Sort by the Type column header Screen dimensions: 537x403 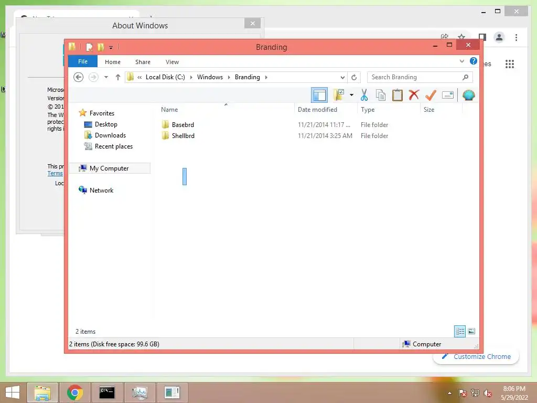pos(368,110)
